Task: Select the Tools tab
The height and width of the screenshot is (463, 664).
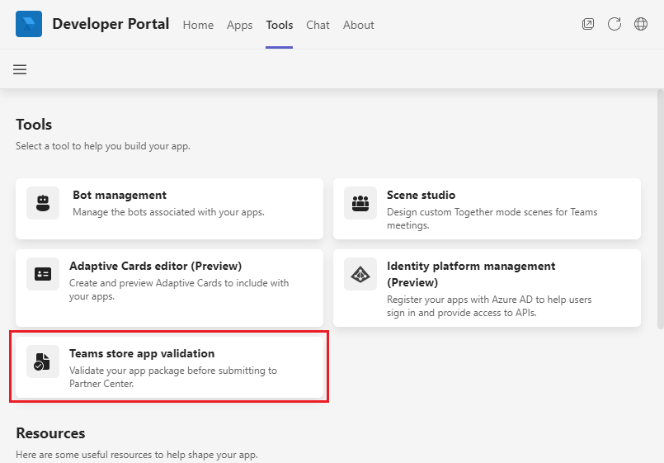Action: coord(280,25)
